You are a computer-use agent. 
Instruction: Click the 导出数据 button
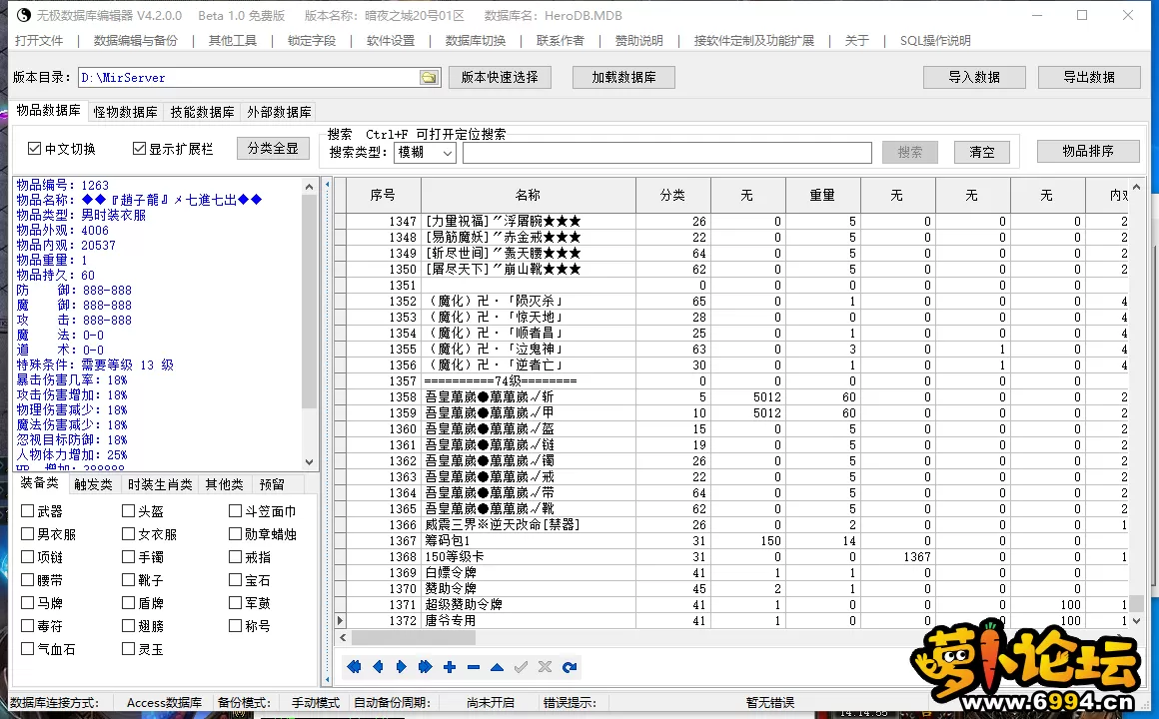coord(1089,77)
